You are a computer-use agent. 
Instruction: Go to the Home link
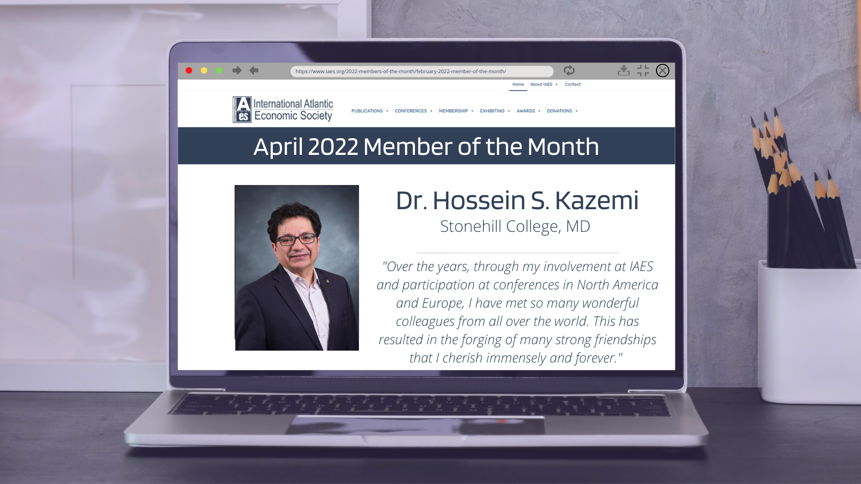tap(518, 84)
